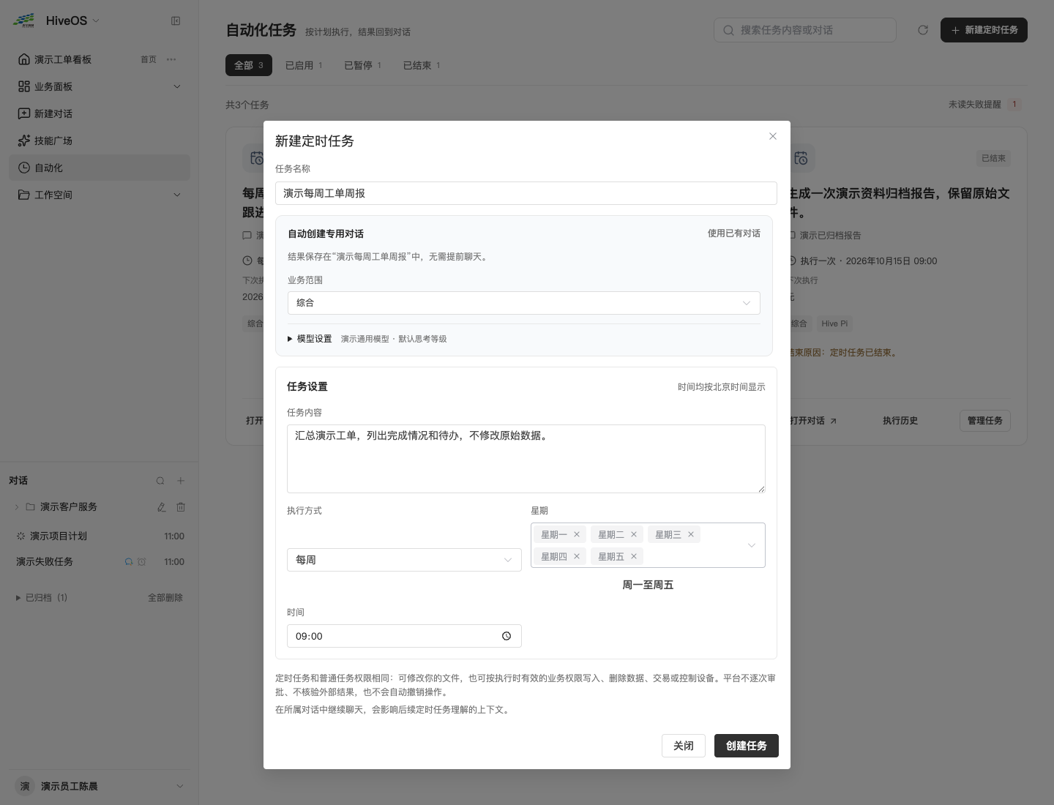This screenshot has width=1054, height=805.
Task: Click the refresh tasks icon
Action: 923,30
